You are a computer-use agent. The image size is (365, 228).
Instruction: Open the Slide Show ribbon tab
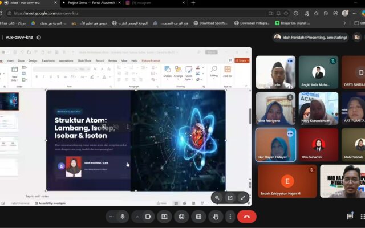point(84,61)
